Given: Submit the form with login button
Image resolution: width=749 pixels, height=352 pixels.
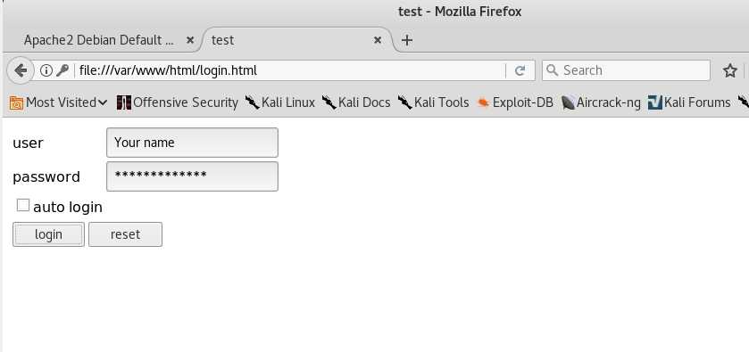Looking at the screenshot, I should coord(48,234).
